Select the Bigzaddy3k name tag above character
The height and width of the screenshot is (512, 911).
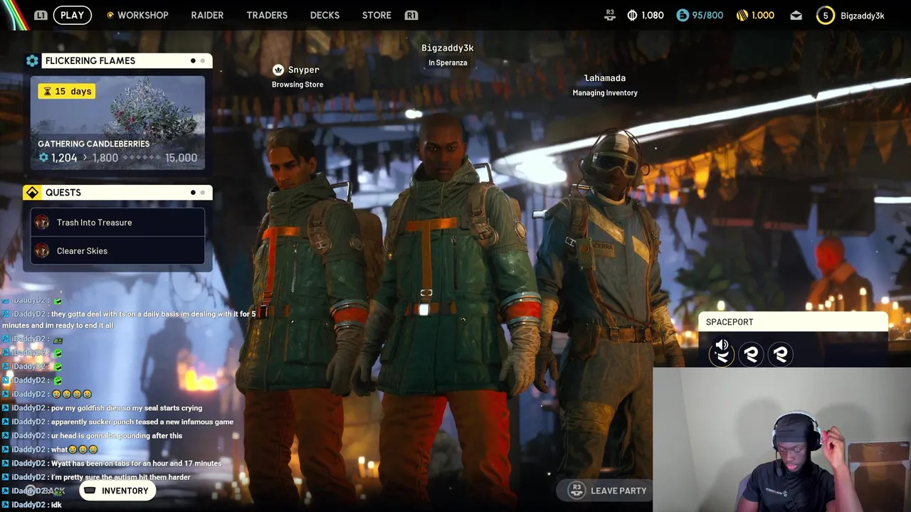(448, 48)
